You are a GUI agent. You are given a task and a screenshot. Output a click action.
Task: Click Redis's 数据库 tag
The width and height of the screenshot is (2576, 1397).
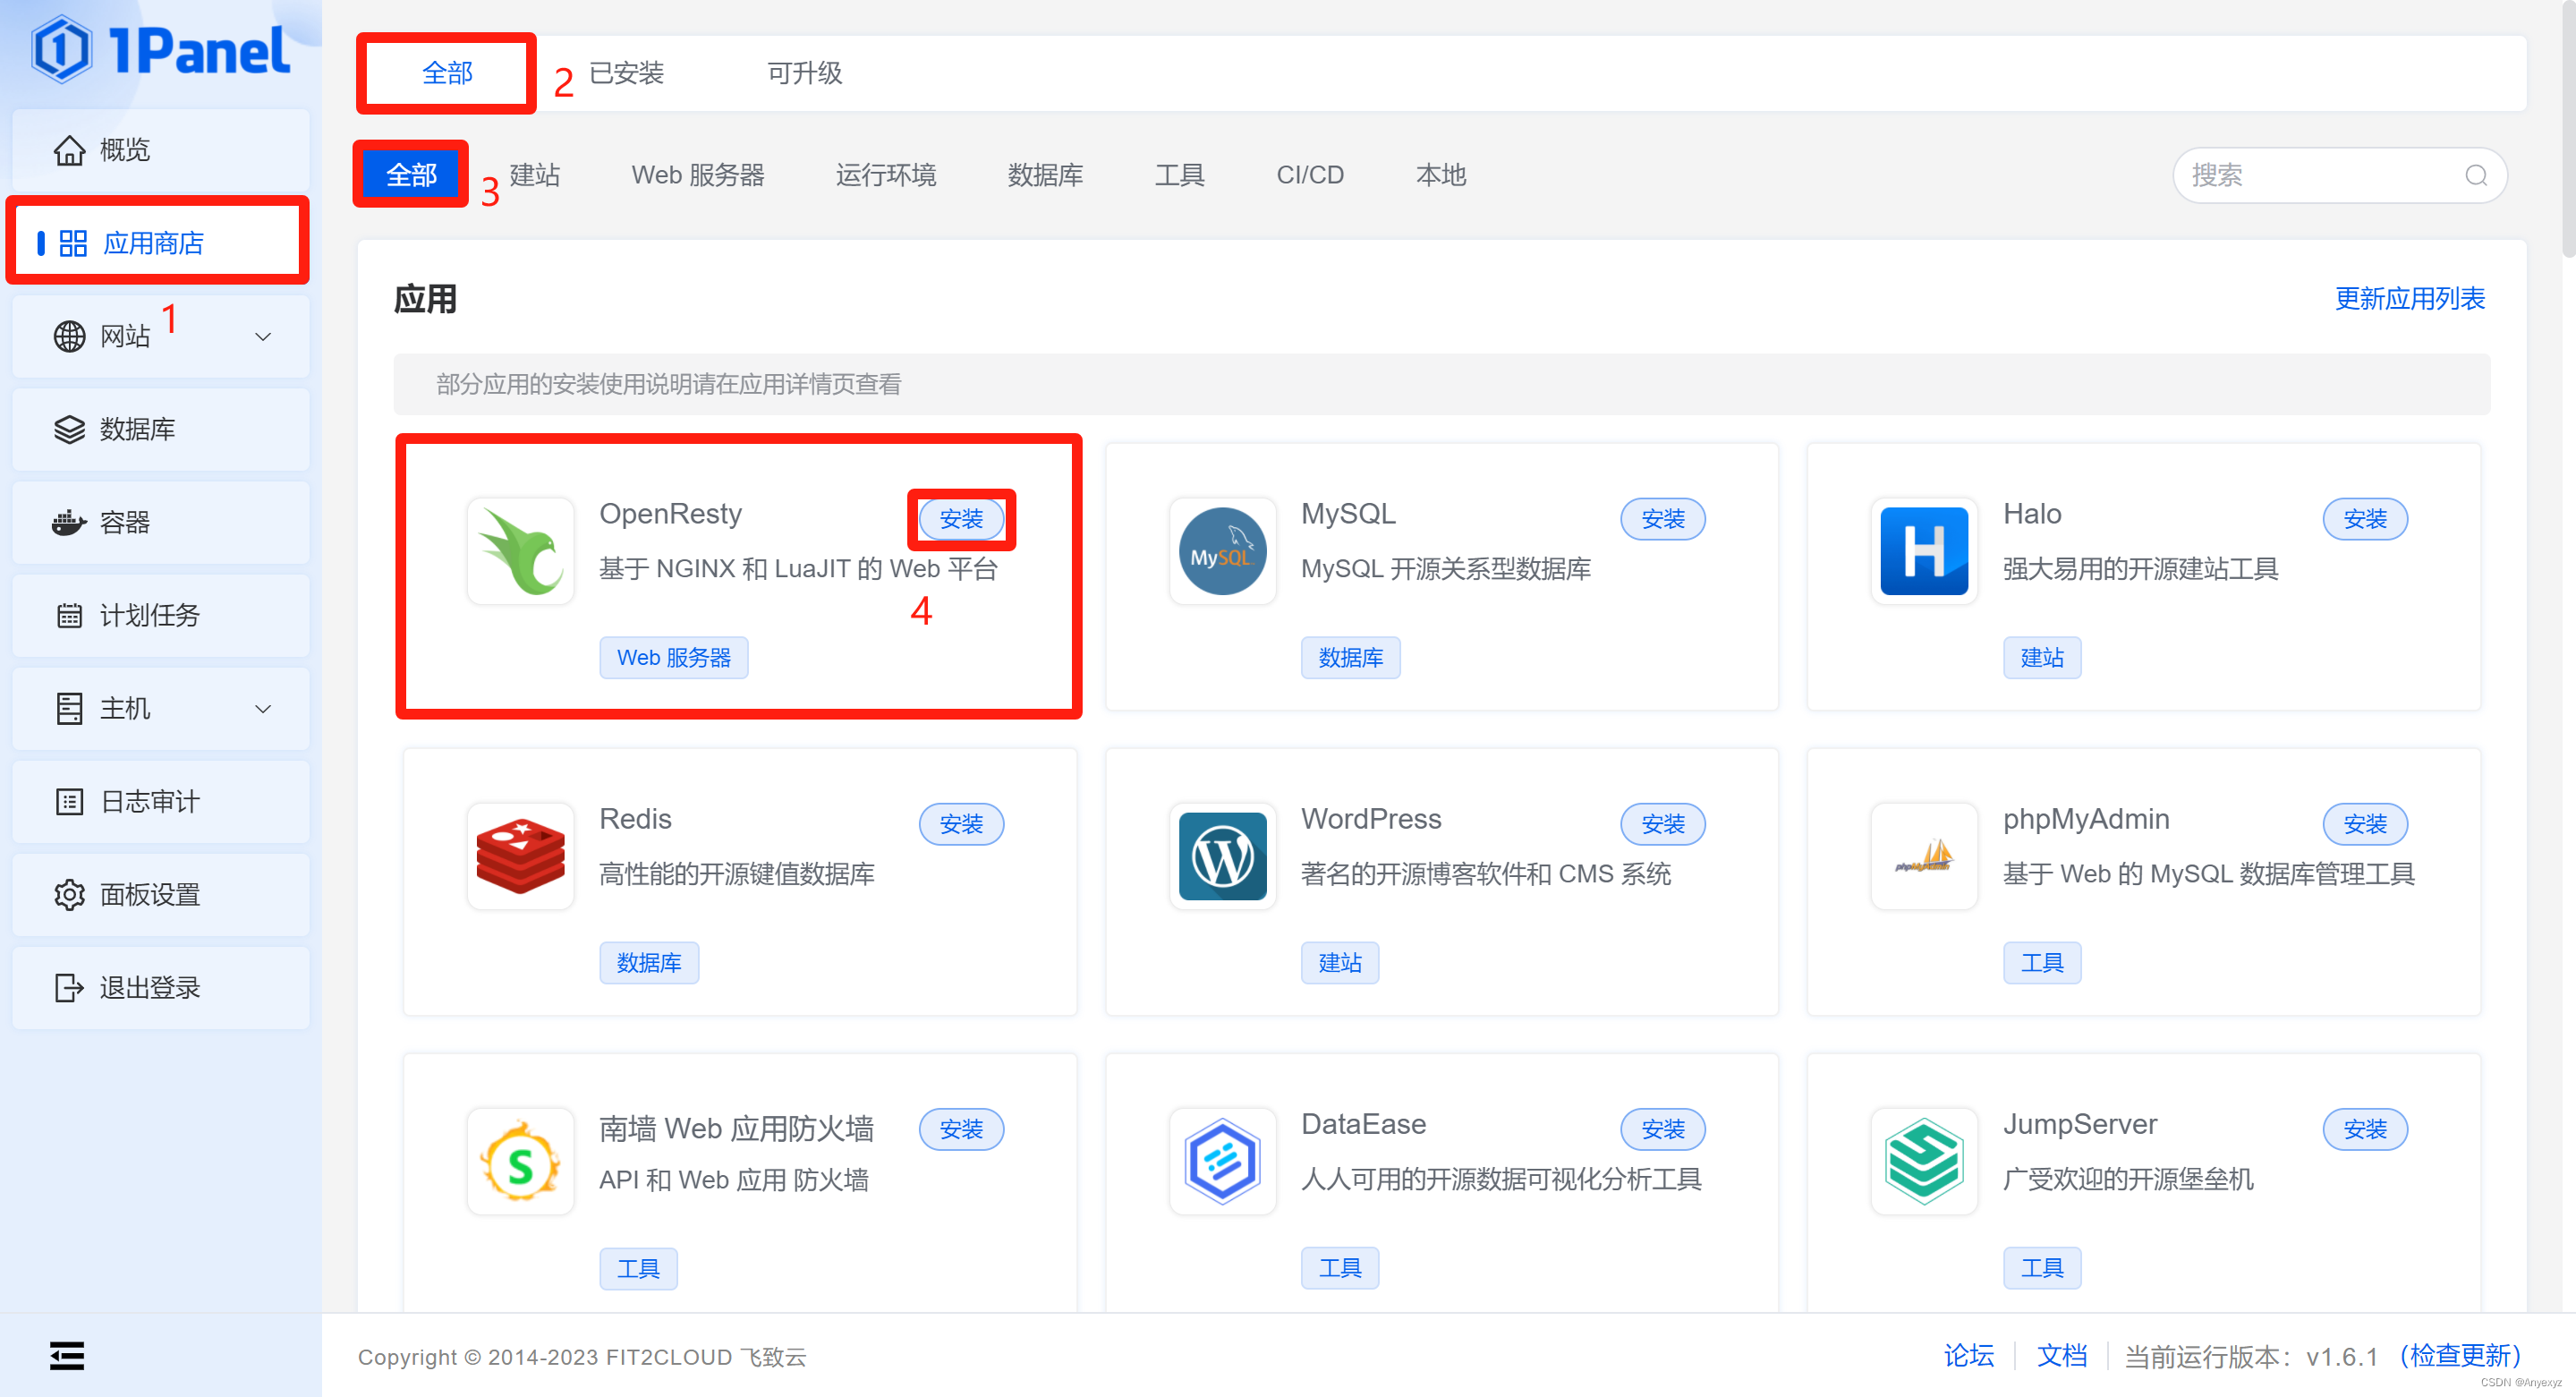[x=649, y=962]
